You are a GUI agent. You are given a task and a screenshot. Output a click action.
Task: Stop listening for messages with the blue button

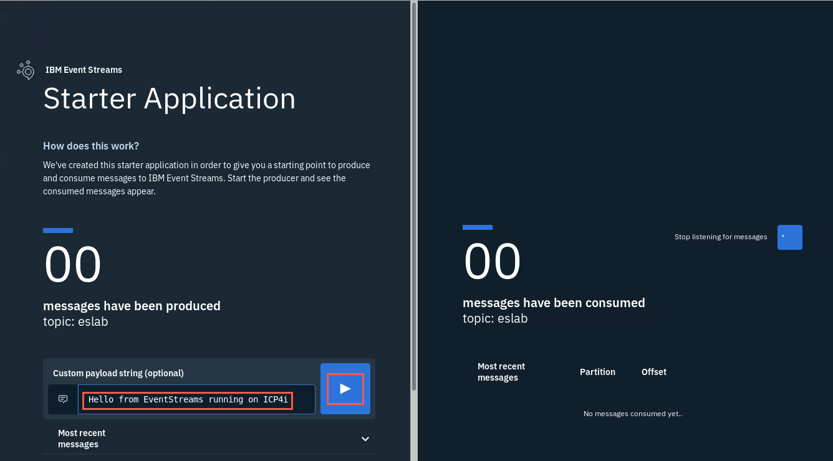[x=790, y=237]
